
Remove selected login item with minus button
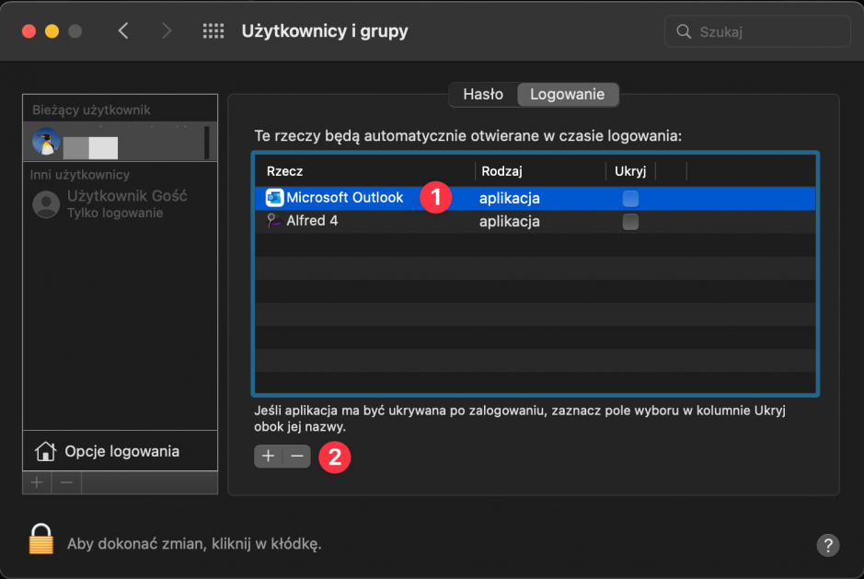296,457
